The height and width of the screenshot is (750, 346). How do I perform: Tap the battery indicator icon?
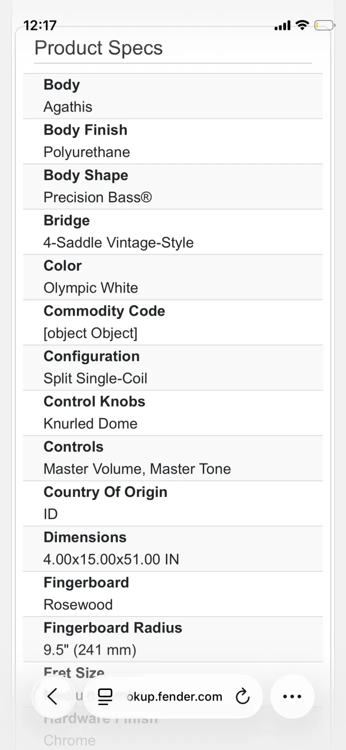point(324,25)
